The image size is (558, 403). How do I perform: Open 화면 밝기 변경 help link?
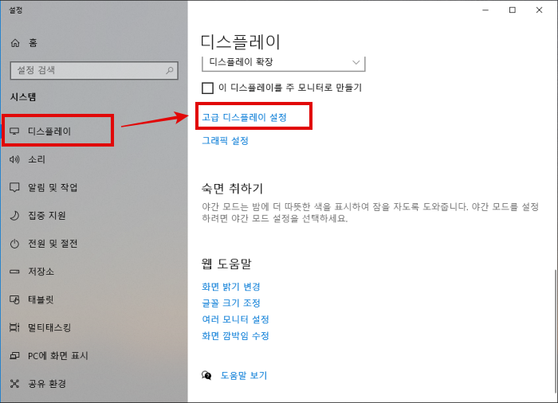pyautogui.click(x=231, y=287)
